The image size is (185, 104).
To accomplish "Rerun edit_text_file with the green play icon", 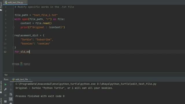I will (5, 84).
